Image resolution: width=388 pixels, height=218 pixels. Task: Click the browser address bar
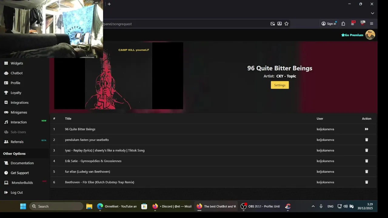(x=185, y=24)
